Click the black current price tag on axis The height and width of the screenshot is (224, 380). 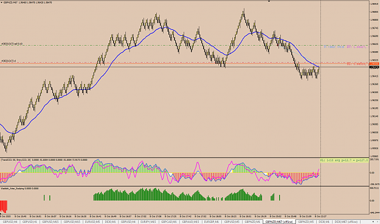[x=374, y=67]
